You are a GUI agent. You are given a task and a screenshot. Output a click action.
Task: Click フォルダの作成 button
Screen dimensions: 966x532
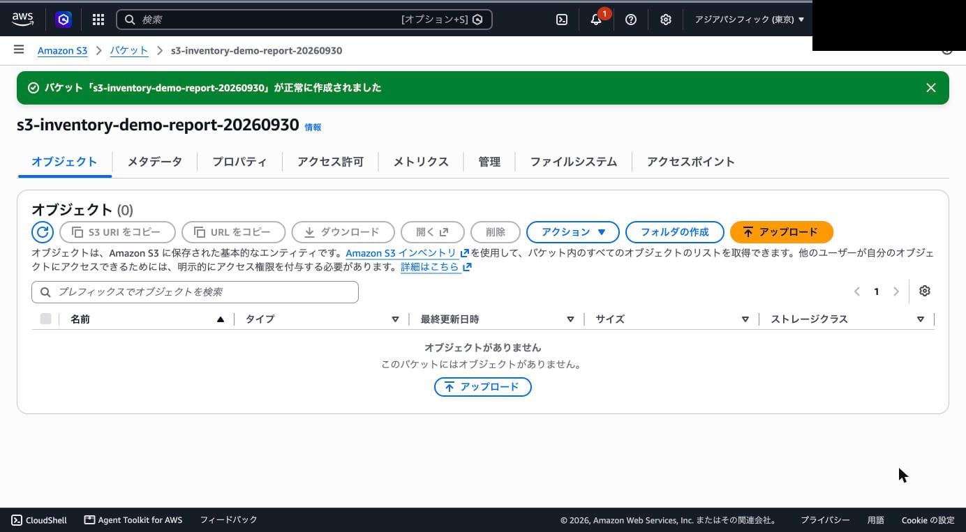(x=674, y=232)
